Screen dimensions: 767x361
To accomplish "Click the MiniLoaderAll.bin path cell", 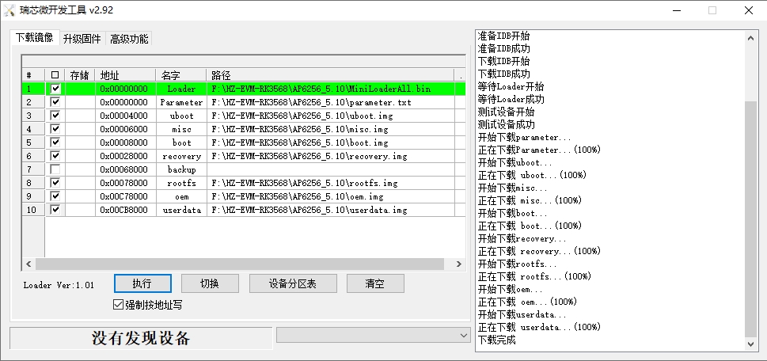I will point(330,89).
